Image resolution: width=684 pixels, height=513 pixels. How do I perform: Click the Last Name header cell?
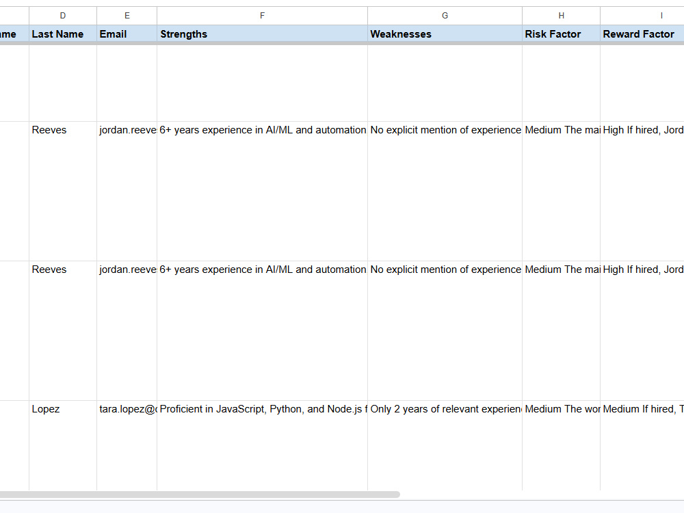coord(63,34)
